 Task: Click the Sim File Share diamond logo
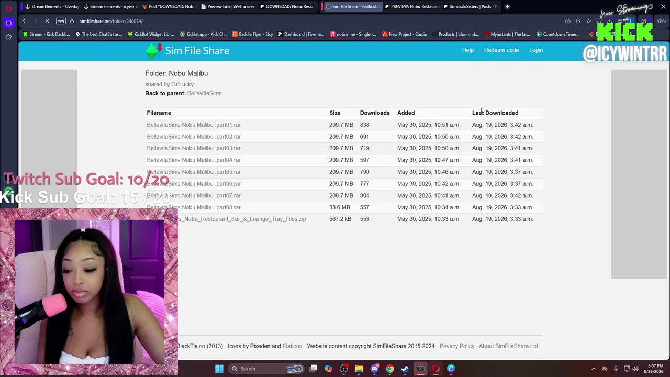[153, 51]
